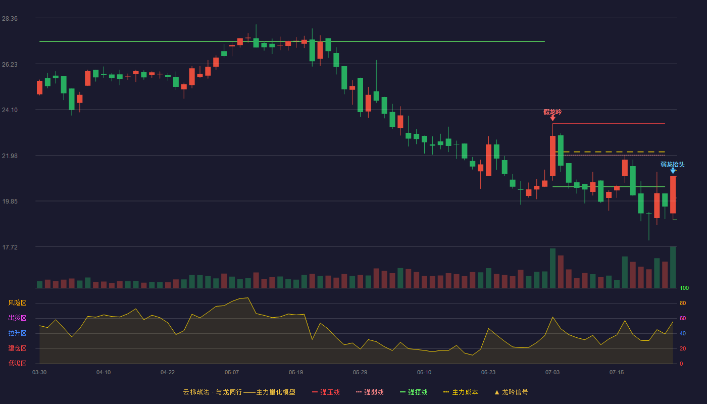
Task: Select the red horizontal line below 假龙吟
Action: 609,123
